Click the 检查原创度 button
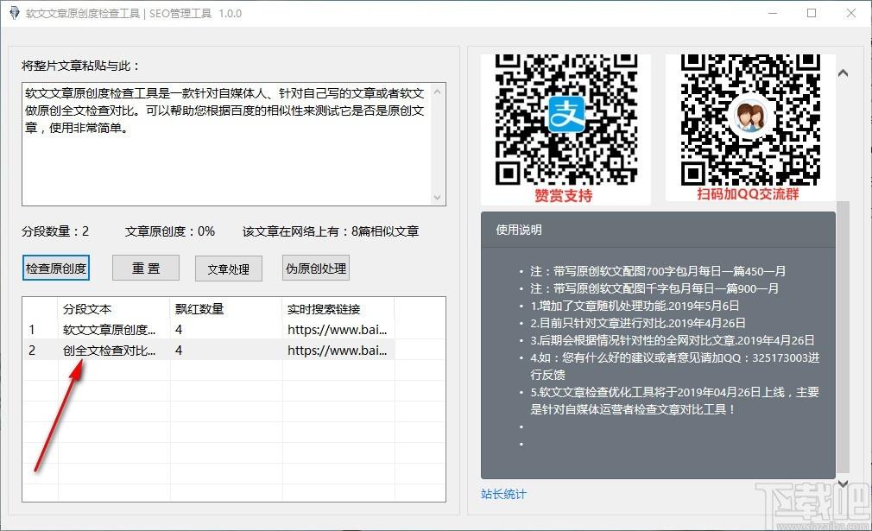872x531 pixels. pyautogui.click(x=55, y=269)
